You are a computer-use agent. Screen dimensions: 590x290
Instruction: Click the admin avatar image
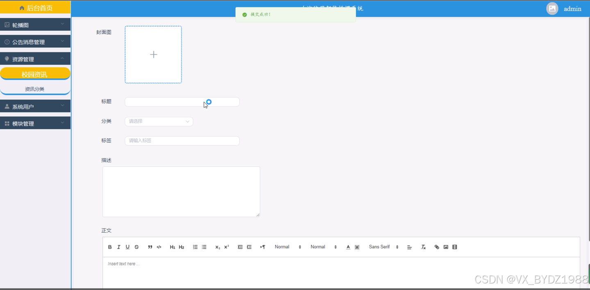tap(552, 9)
